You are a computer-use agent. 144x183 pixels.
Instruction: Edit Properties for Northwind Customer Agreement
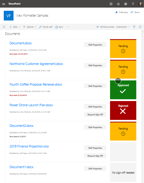click(95, 65)
